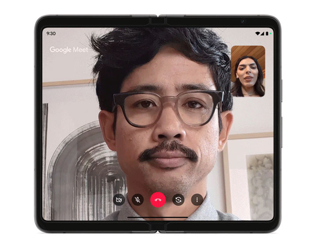Tap the bottom navigation gesture bar
The height and width of the screenshot is (249, 327).
(x=158, y=217)
